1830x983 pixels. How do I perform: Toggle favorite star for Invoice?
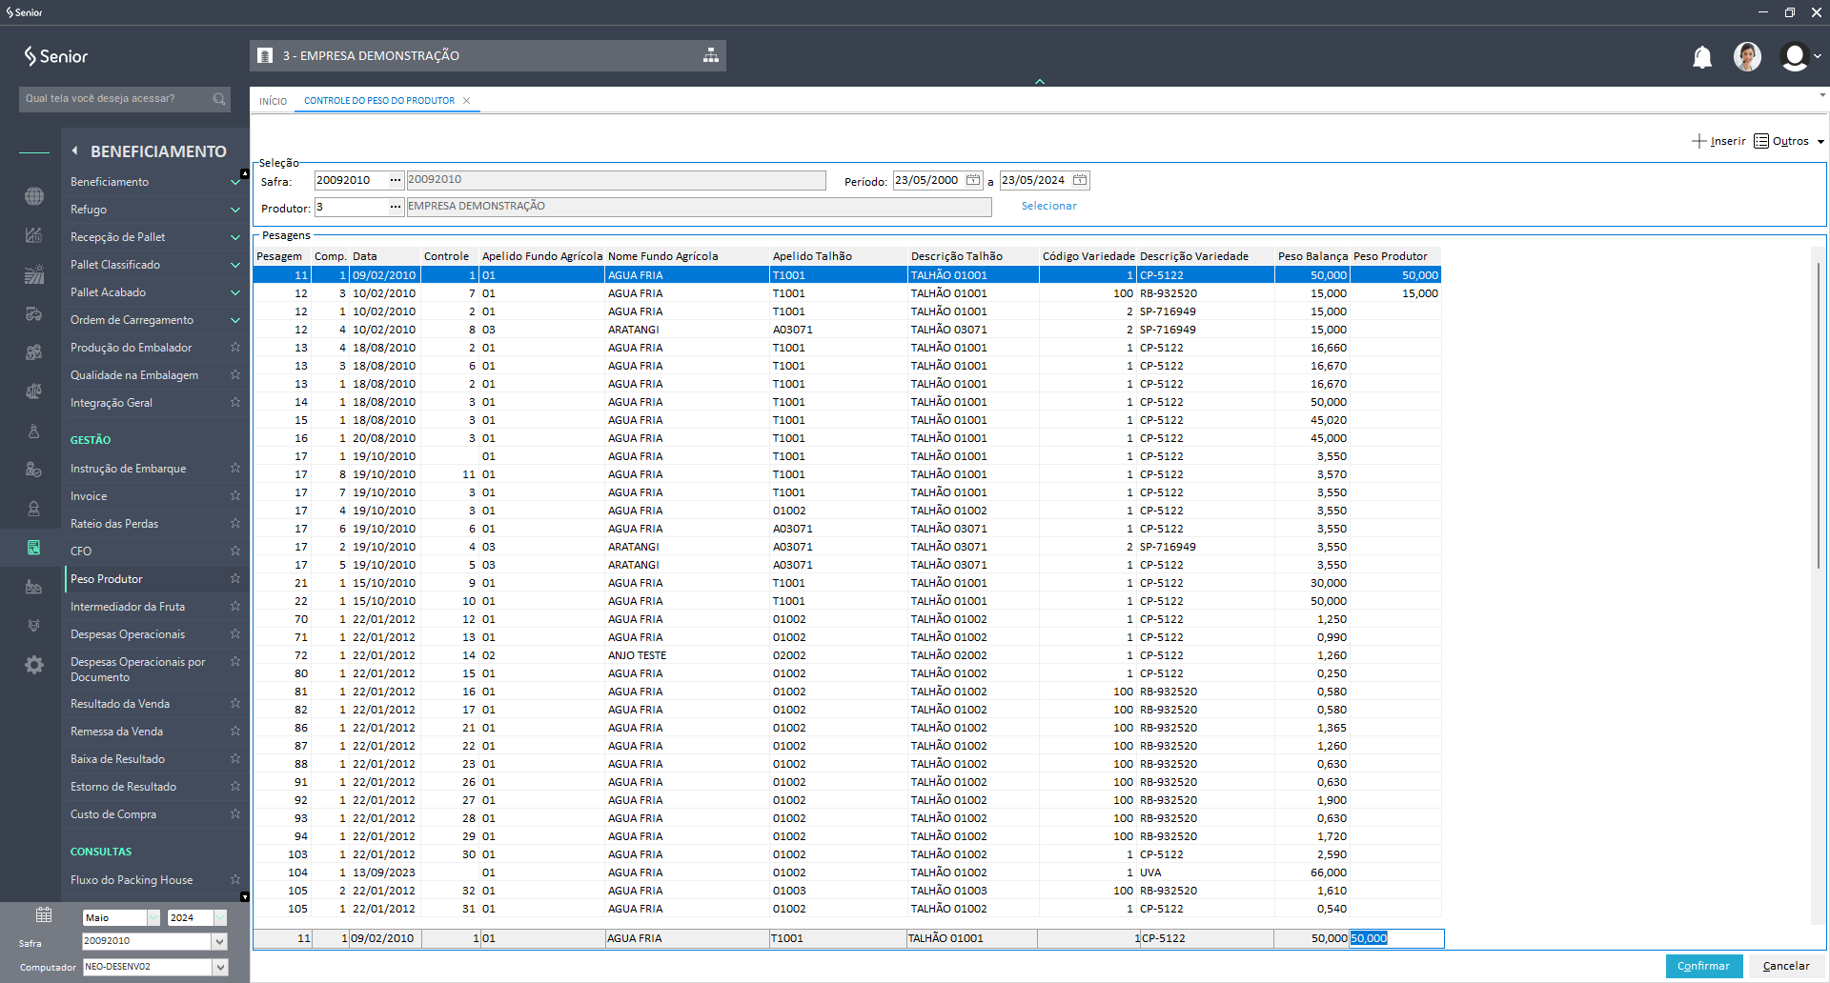(234, 496)
